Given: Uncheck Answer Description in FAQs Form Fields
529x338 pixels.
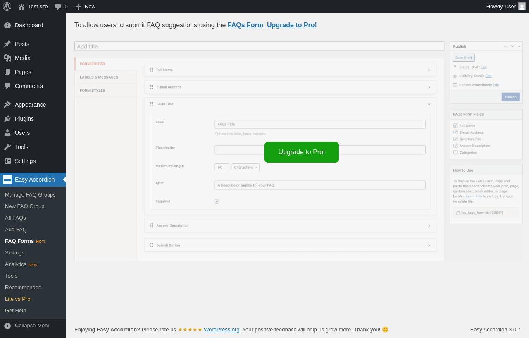Looking at the screenshot, I should click(455, 146).
